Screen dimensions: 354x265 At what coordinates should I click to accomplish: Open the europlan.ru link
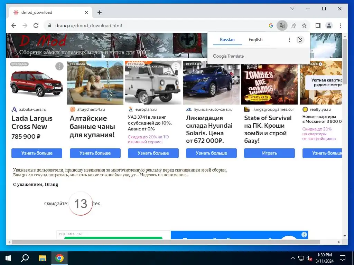coord(146,109)
